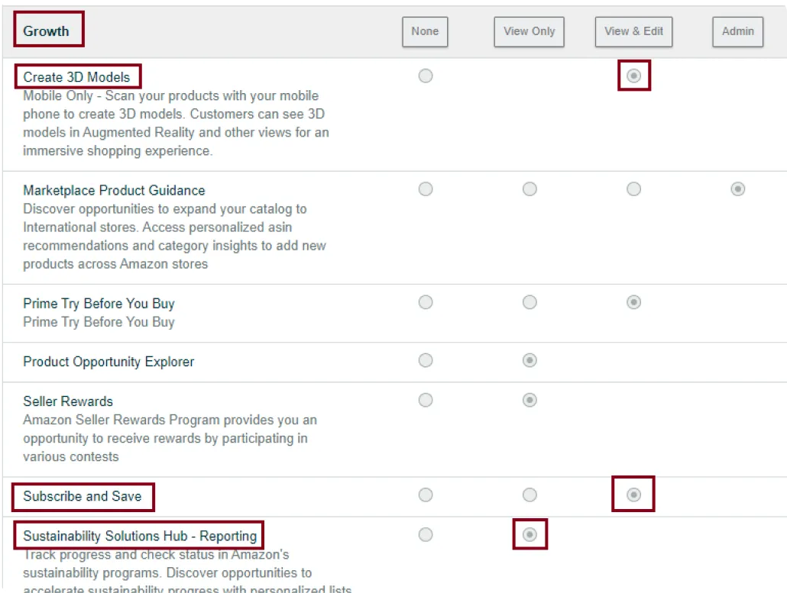Click the Marketplace Product Guidance title
The height and width of the screenshot is (593, 787).
point(114,191)
